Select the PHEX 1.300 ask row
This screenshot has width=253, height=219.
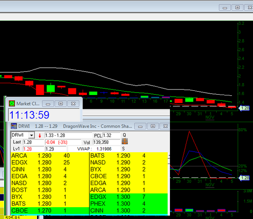coord(129,203)
